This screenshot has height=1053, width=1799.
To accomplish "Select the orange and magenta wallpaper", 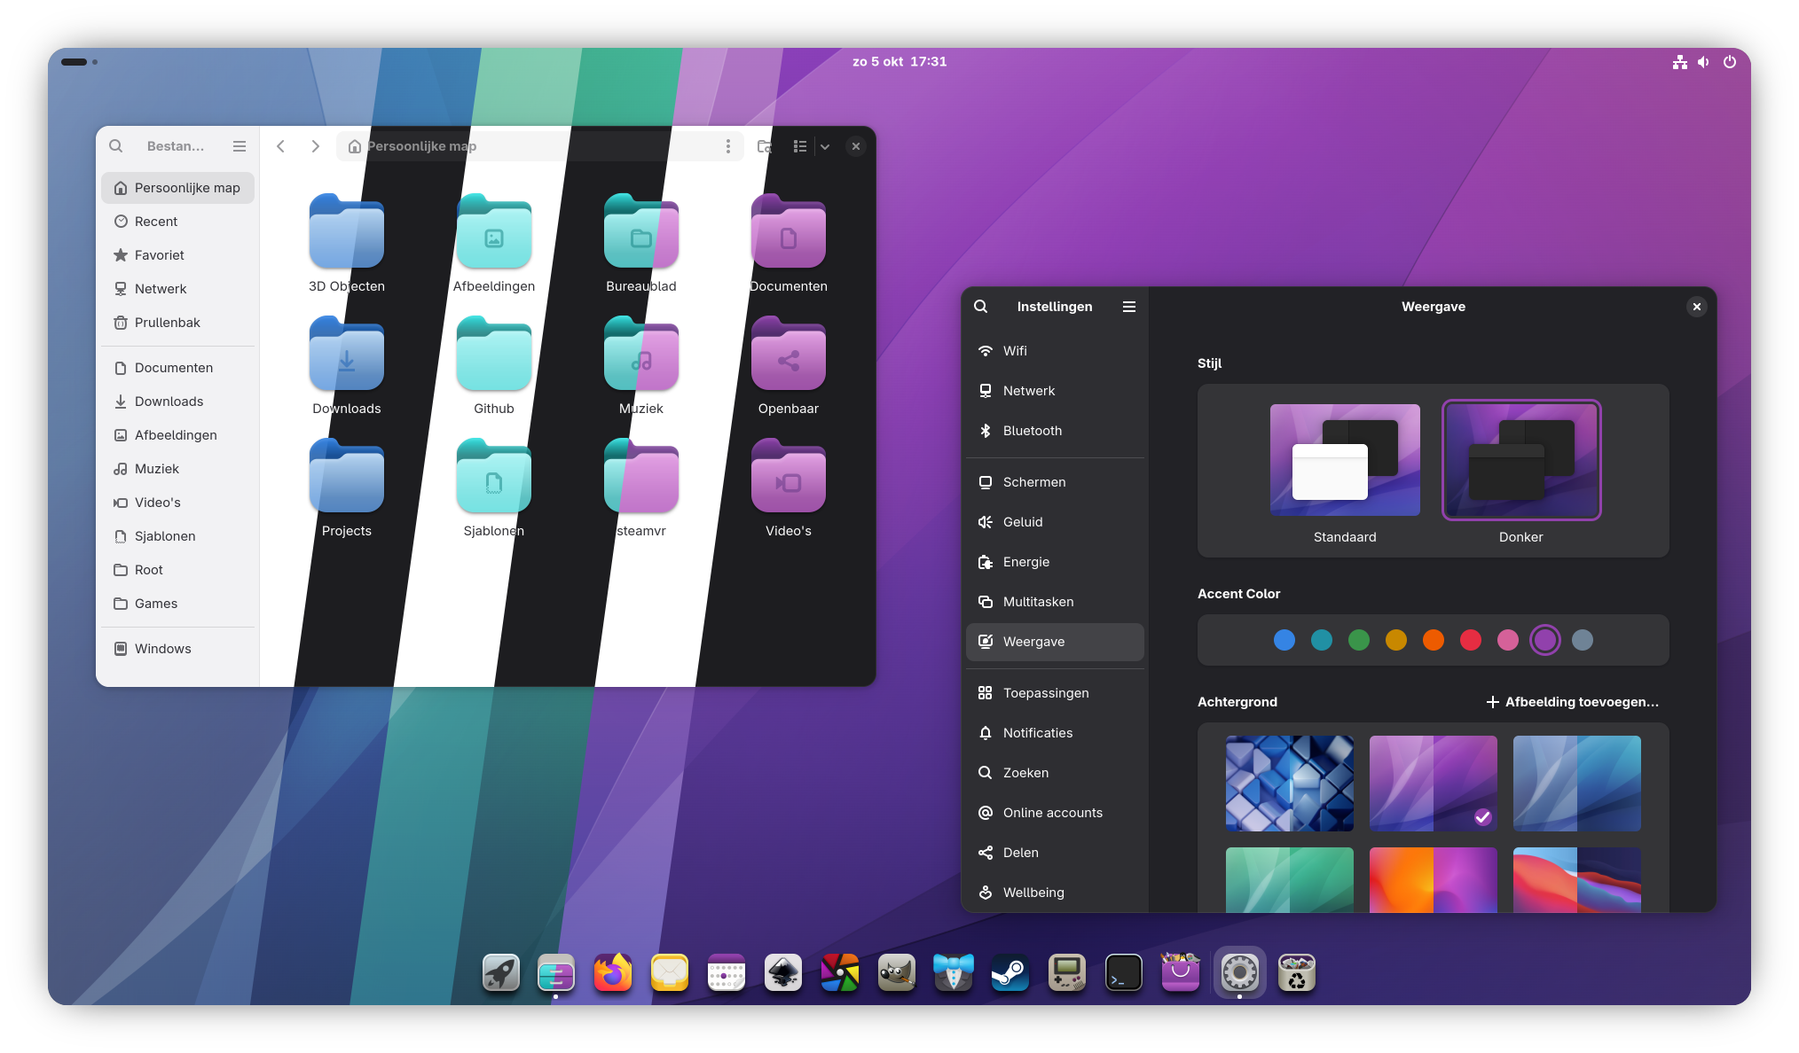I will 1434,879.
